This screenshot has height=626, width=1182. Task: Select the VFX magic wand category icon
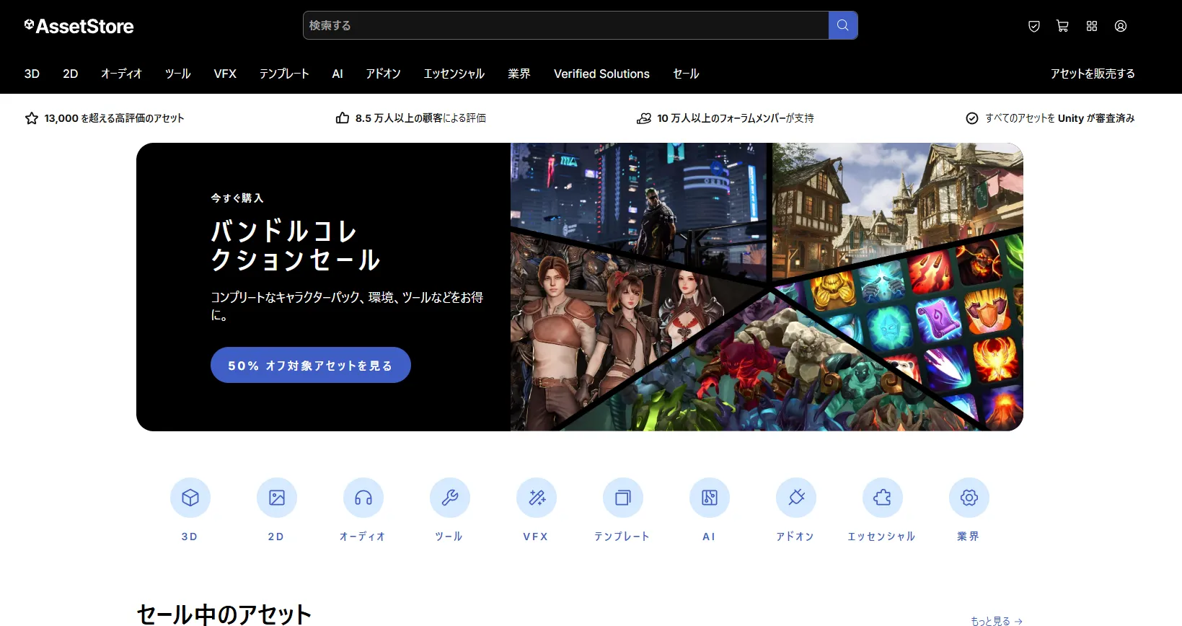pyautogui.click(x=537, y=498)
